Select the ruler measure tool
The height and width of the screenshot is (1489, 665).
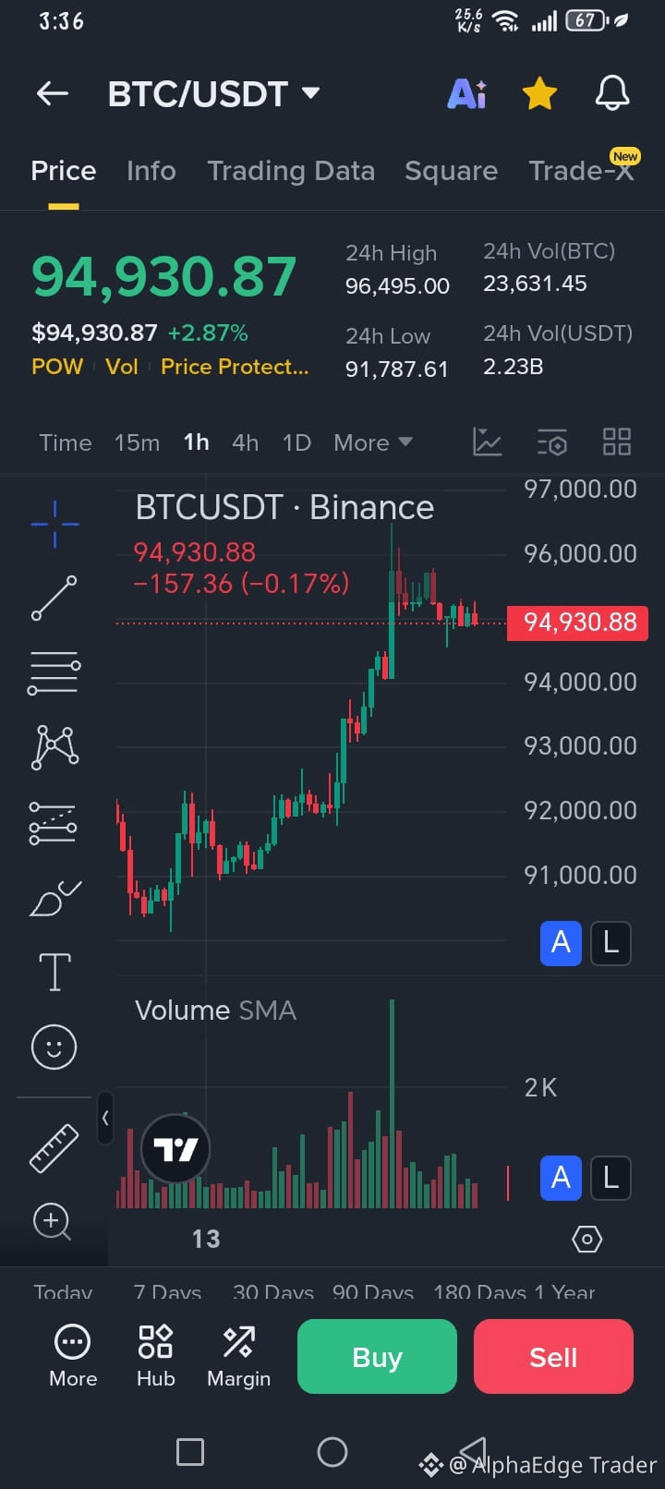(54, 1148)
